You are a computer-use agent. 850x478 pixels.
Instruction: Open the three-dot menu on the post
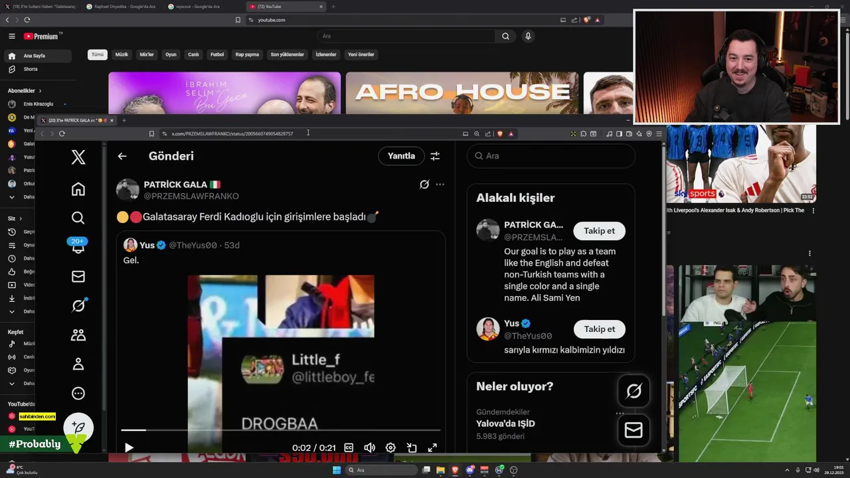440,185
